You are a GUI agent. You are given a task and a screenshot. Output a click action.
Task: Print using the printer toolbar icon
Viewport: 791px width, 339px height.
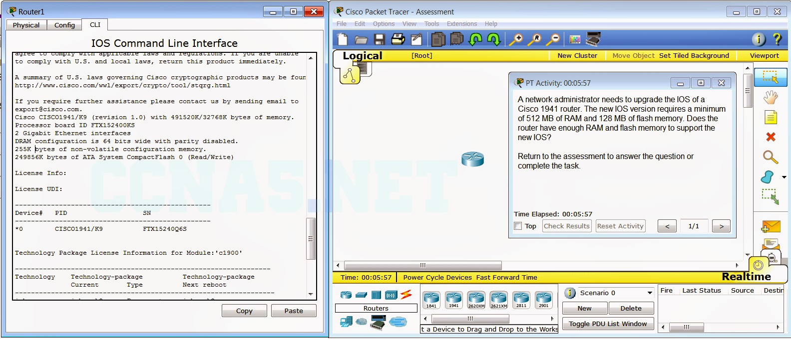[398, 39]
